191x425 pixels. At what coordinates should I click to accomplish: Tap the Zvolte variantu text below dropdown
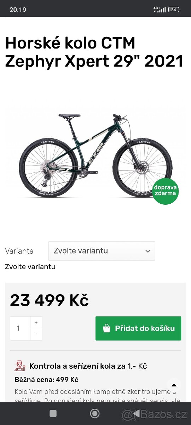(x=30, y=267)
